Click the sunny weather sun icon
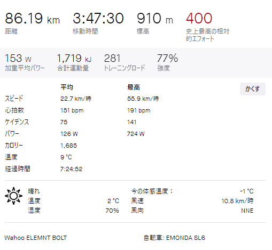This screenshot has height=250, width=272. [13, 196]
